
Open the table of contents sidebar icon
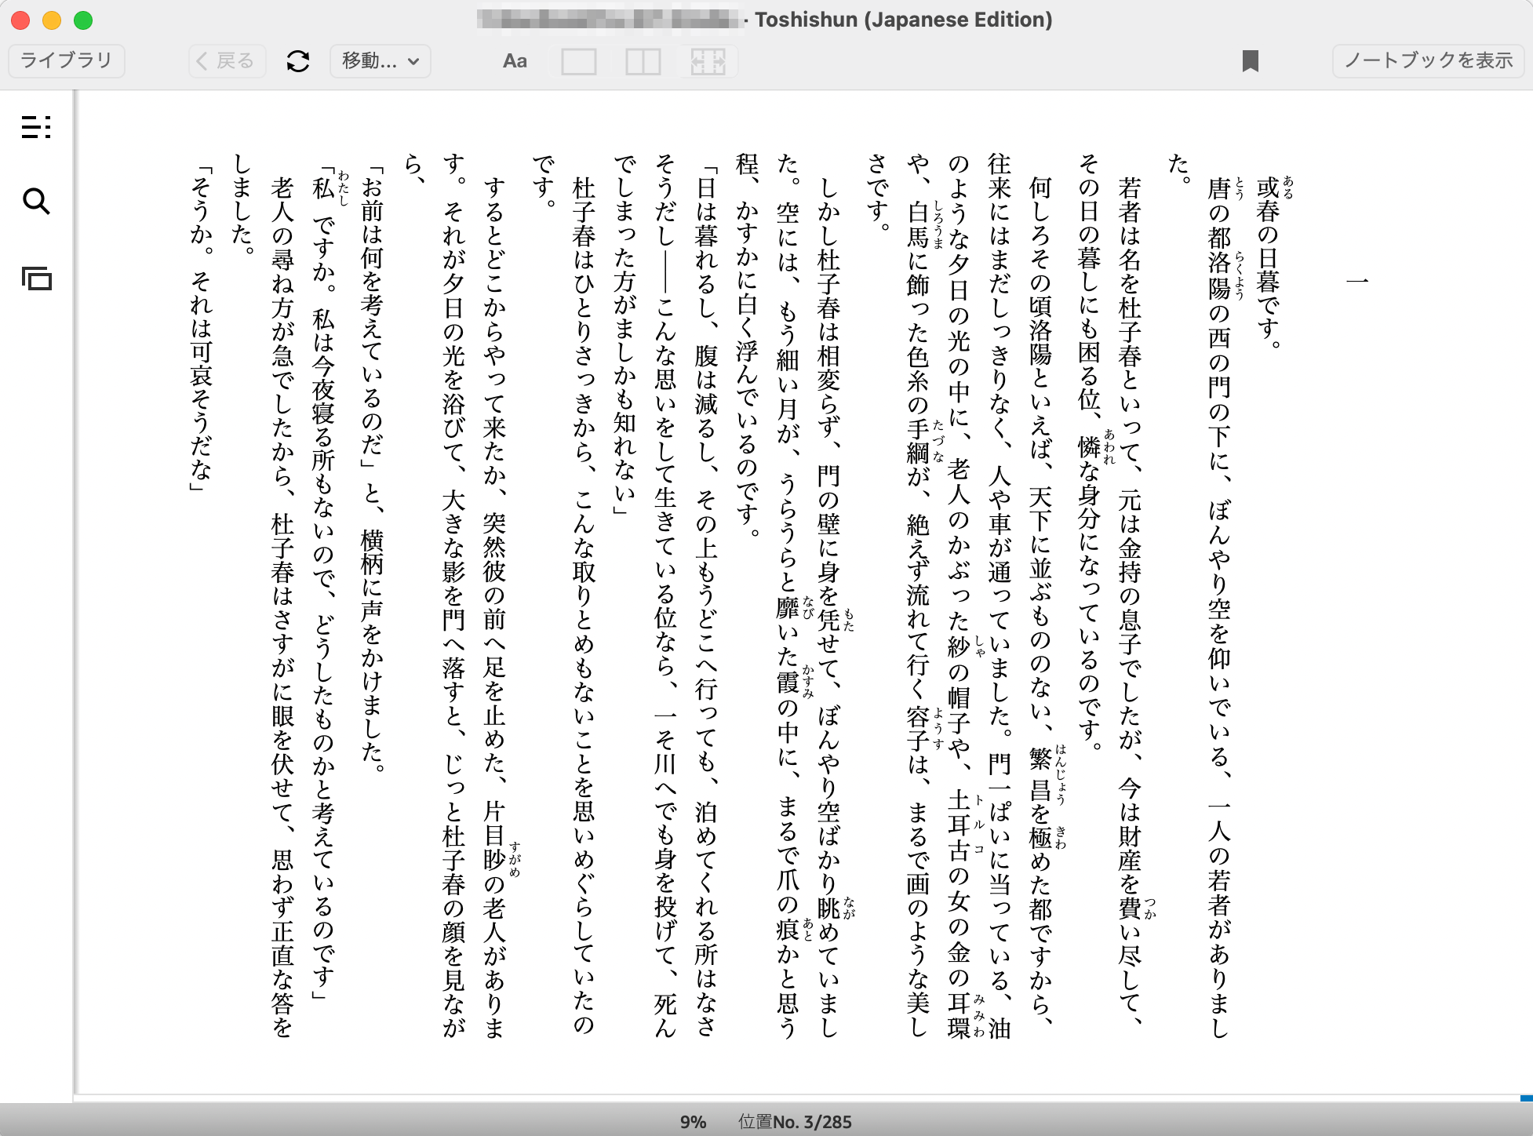(x=36, y=126)
